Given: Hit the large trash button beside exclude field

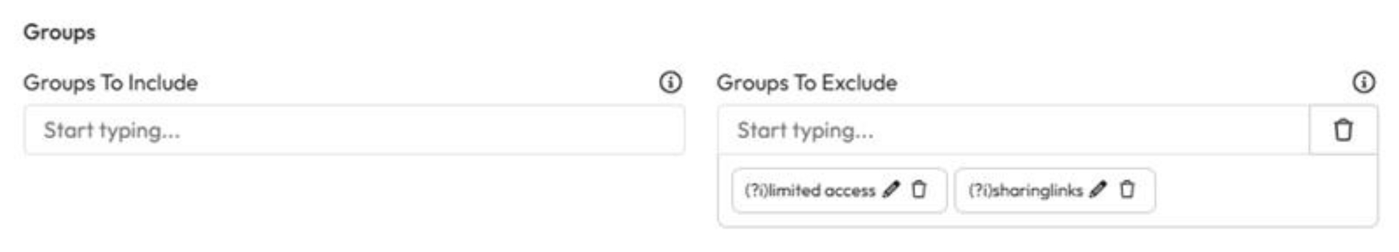Looking at the screenshot, I should pos(1343,130).
